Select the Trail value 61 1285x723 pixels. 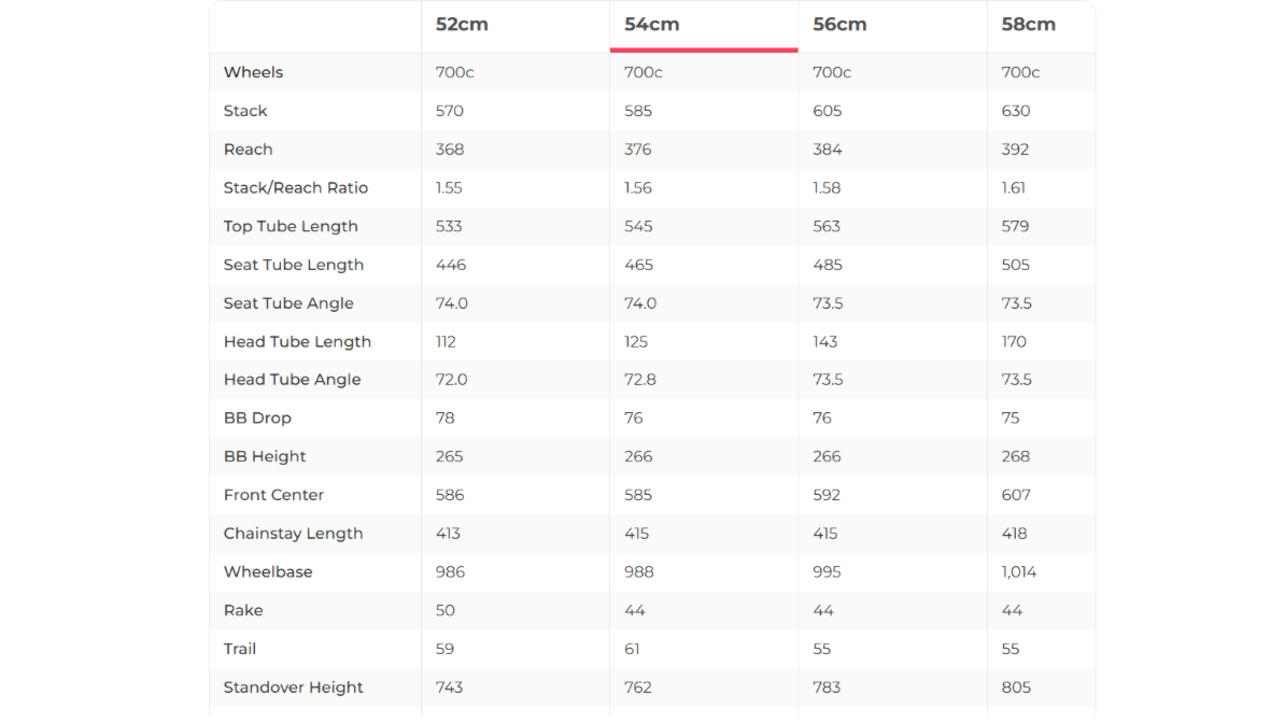click(x=631, y=649)
